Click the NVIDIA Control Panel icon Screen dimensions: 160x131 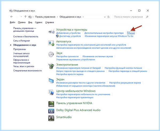click(x=51, y=104)
